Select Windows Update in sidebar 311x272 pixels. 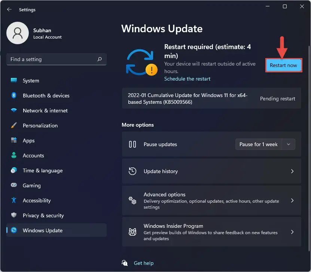pyautogui.click(x=57, y=230)
